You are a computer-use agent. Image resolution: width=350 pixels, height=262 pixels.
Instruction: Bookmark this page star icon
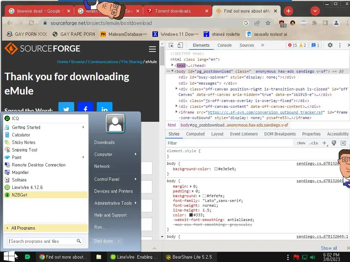268,23
